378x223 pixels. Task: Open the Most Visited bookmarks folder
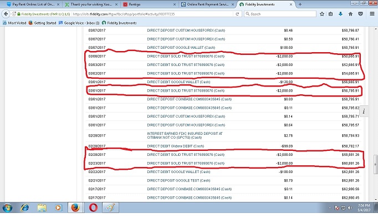tap(14, 23)
